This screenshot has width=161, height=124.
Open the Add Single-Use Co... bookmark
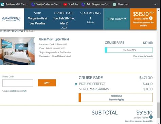[95, 4]
